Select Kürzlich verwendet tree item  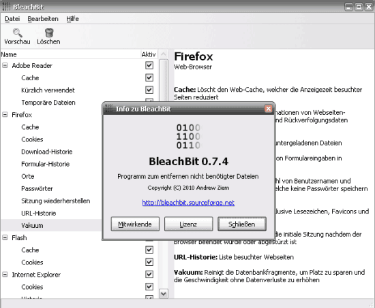point(48,90)
